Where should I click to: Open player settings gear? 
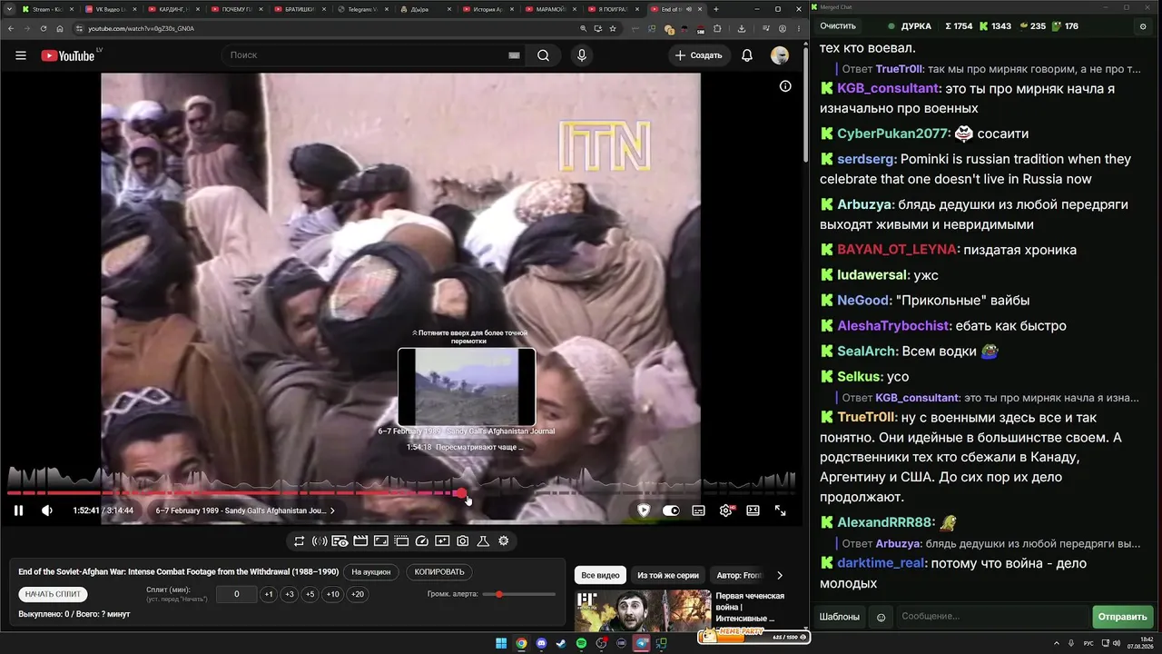[x=725, y=510]
